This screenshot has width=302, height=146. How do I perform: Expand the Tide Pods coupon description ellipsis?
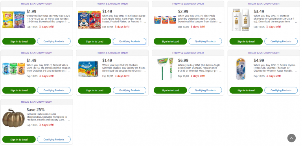(220, 22)
